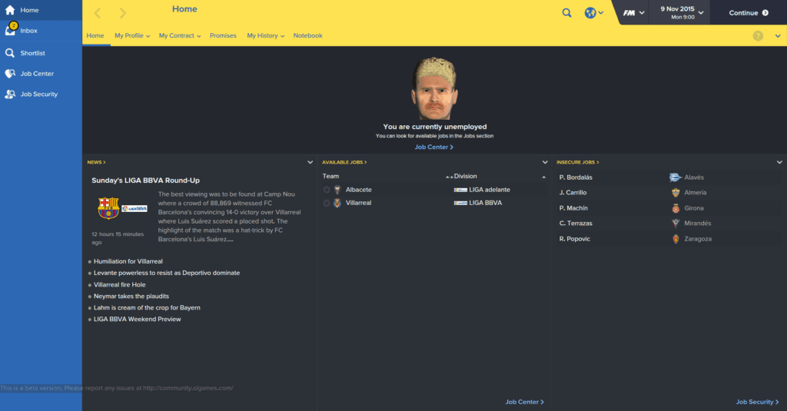Open the Humiliation for Villarreal news item
The image size is (787, 411).
(128, 261)
